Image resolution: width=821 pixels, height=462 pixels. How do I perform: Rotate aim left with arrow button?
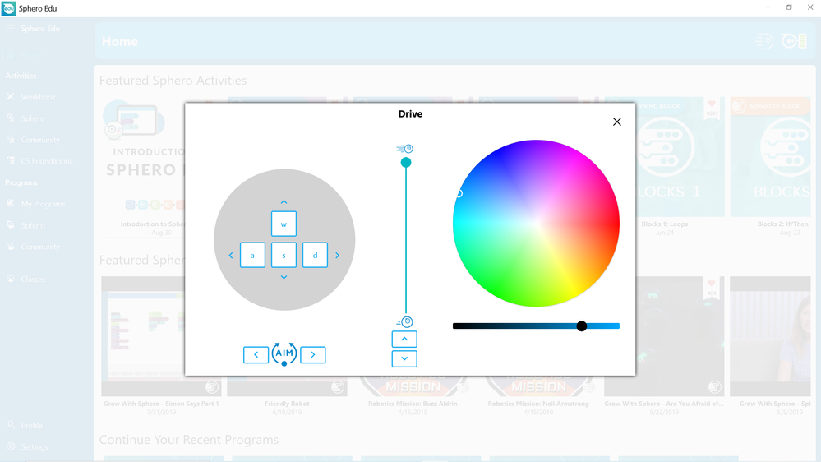[256, 354]
